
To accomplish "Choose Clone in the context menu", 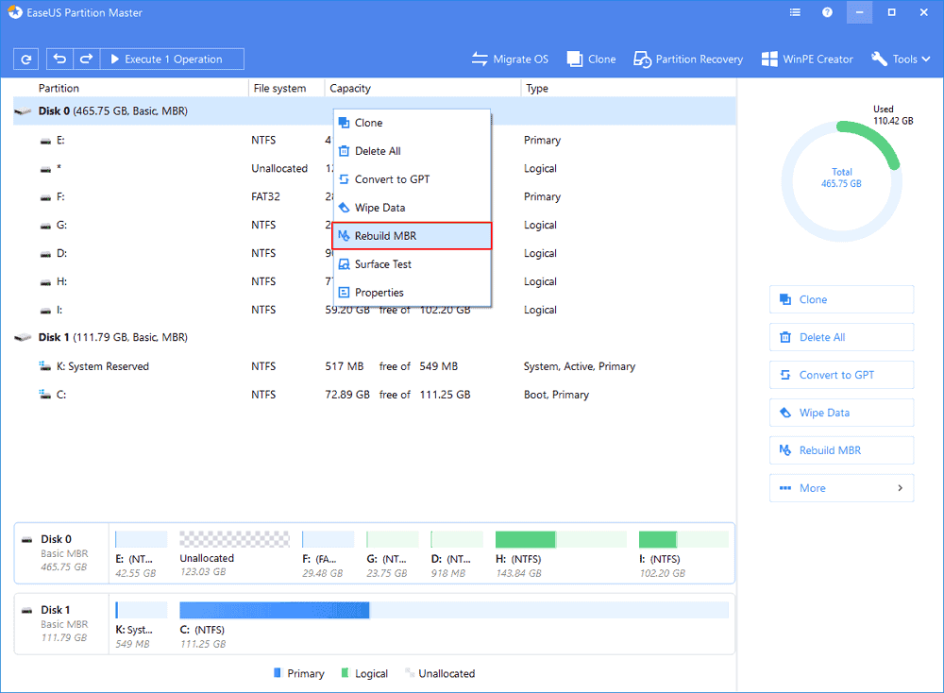I will coord(412,123).
